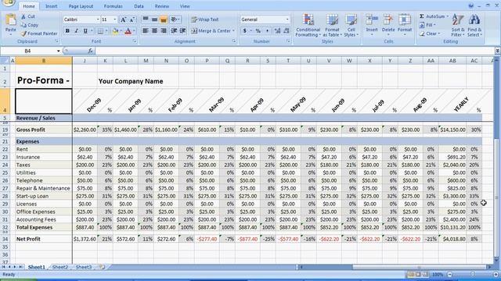
Task: Open the General number format dropdown
Action: click(287, 20)
